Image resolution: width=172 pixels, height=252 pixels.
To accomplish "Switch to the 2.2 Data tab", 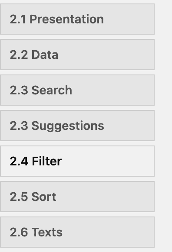I will point(77,55).
